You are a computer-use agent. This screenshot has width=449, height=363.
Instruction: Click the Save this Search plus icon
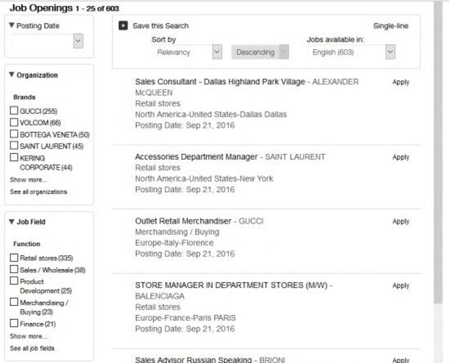click(x=123, y=26)
